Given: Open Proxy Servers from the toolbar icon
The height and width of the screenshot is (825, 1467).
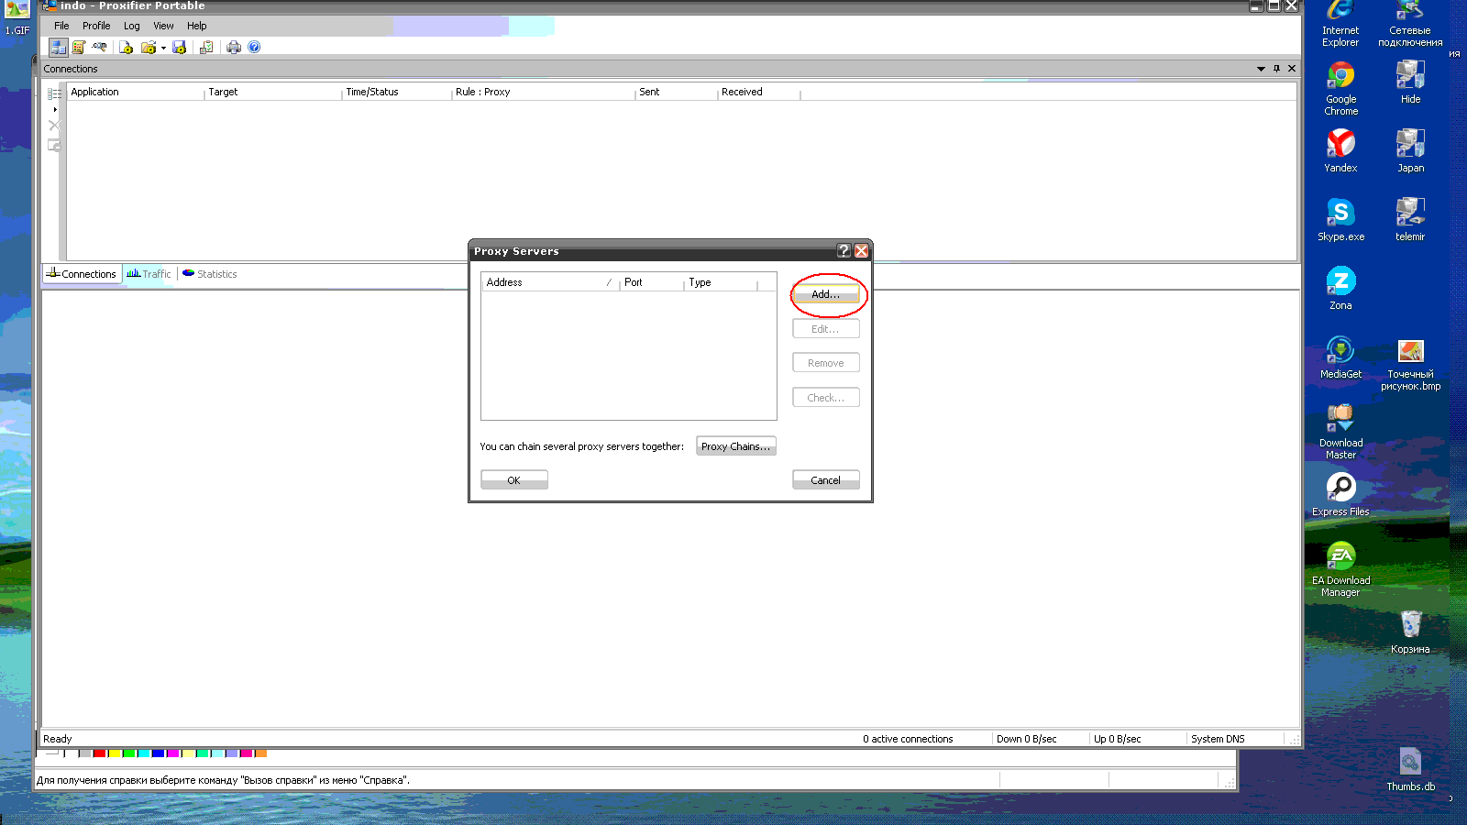Looking at the screenshot, I should pos(58,47).
